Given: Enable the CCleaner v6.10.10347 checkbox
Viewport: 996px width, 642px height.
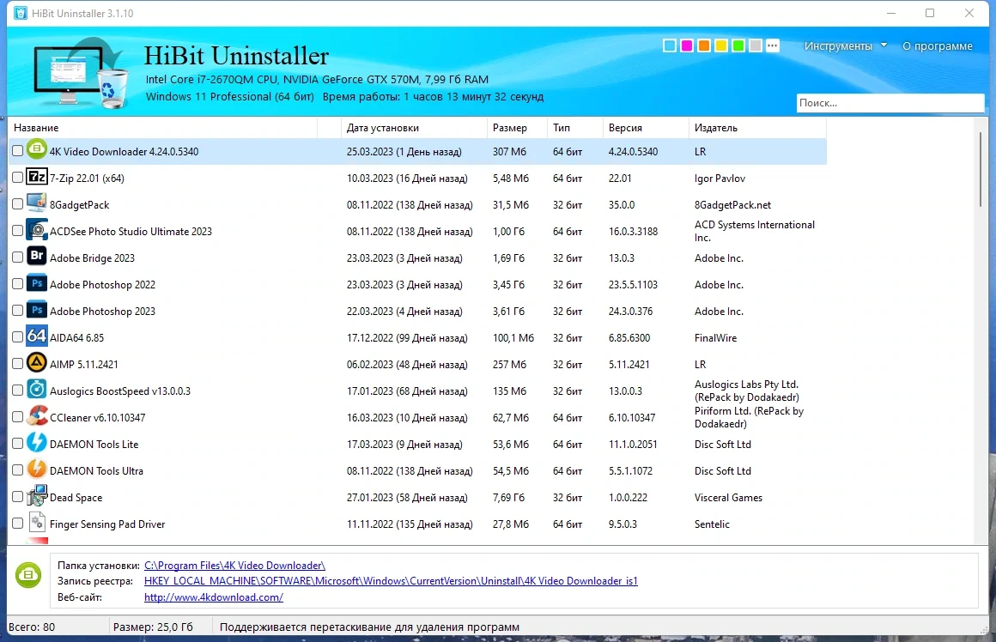Looking at the screenshot, I should tap(18, 418).
